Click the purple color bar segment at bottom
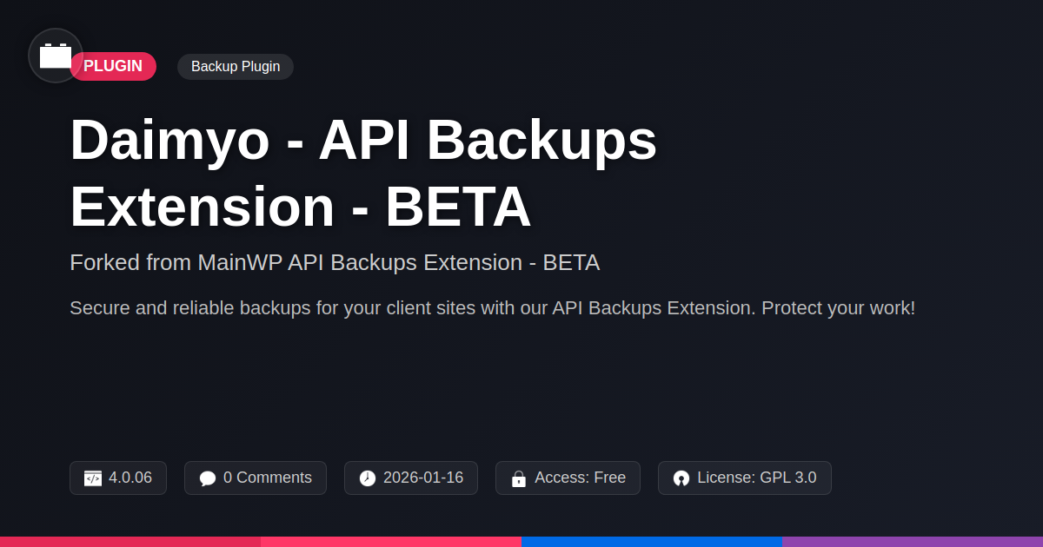The width and height of the screenshot is (1043, 547). click(x=913, y=541)
